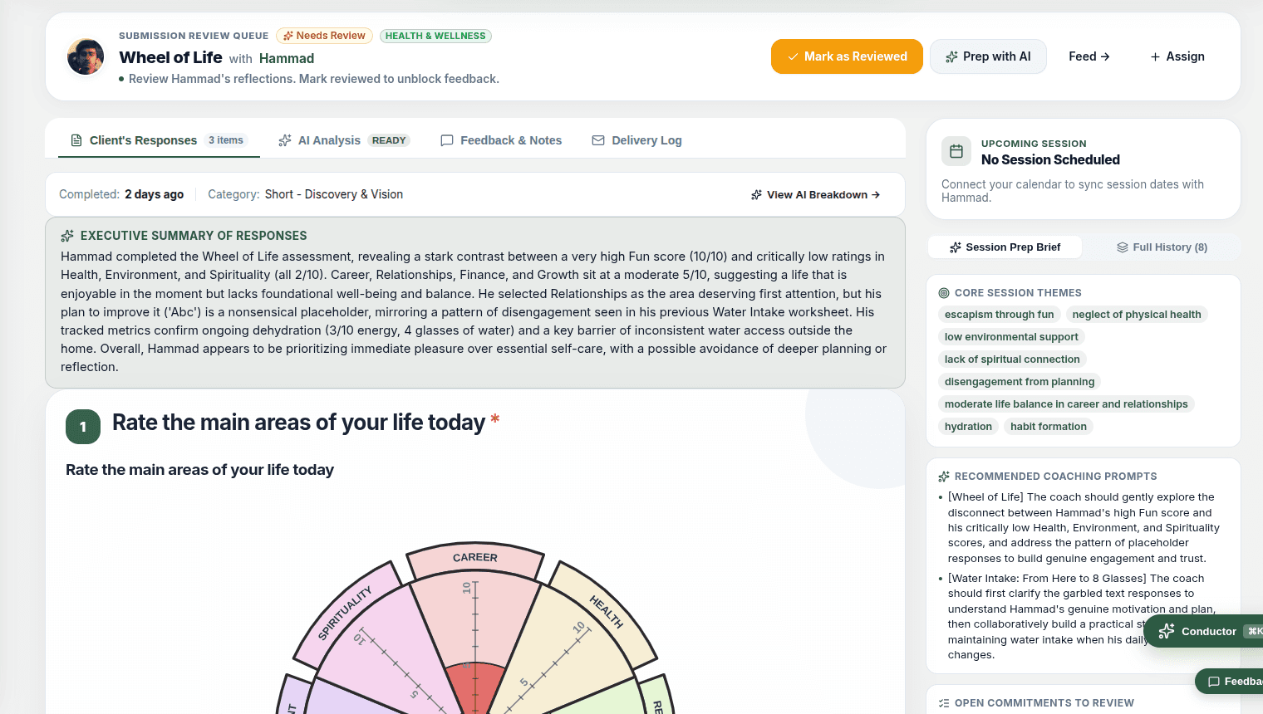Screen dimensions: 1263x714
Task: Select the 'disengagement from planning' chip
Action: tap(1020, 382)
